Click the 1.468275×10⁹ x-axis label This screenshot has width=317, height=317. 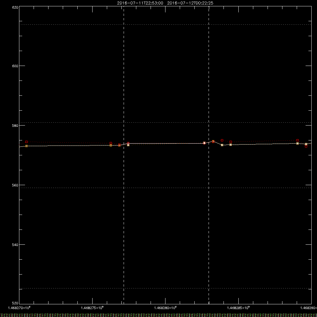point(92,308)
